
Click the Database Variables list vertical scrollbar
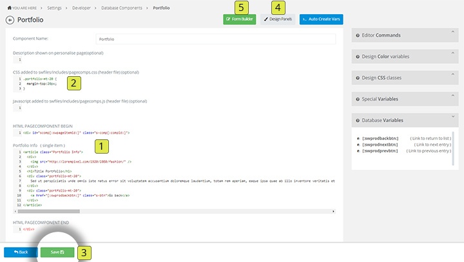[x=453, y=148]
